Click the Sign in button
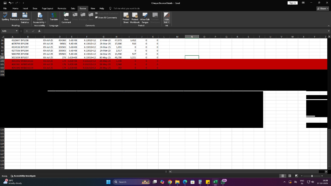The width and height of the screenshot is (331, 186). pyautogui.click(x=292, y=3)
